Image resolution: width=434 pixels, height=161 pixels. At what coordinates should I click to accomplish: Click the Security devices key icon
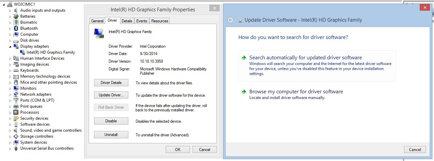pos(16,118)
